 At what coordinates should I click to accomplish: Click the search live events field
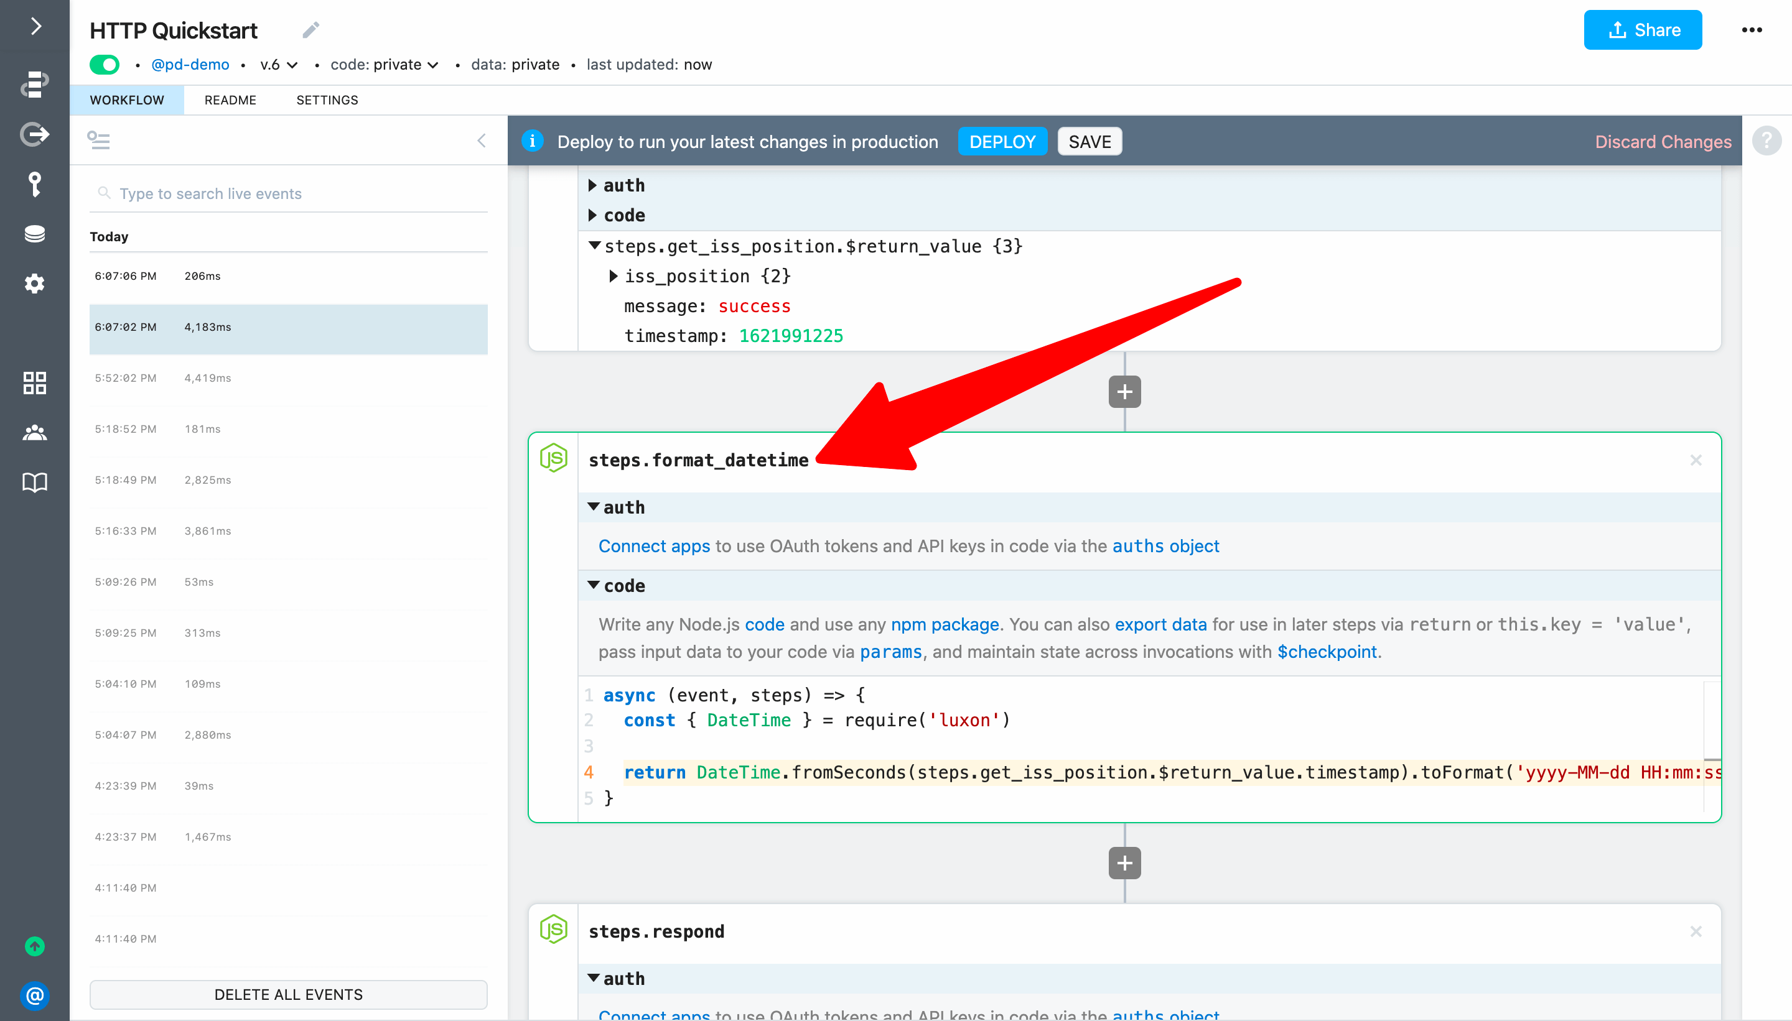pos(295,193)
